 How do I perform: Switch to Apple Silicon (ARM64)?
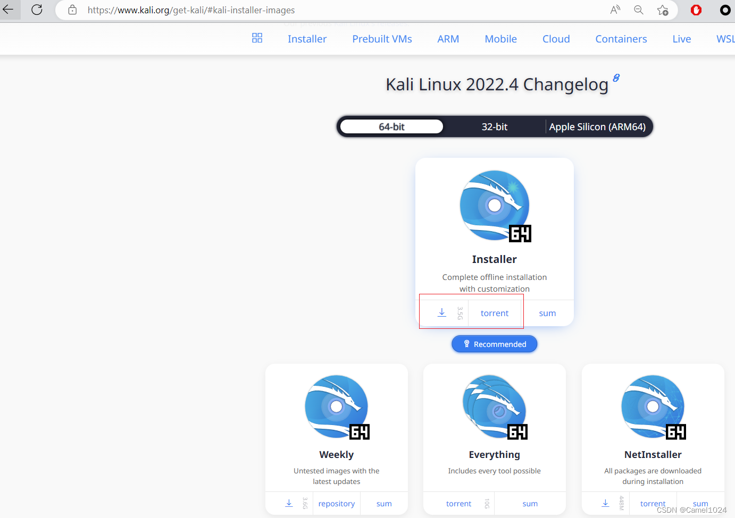coord(597,126)
